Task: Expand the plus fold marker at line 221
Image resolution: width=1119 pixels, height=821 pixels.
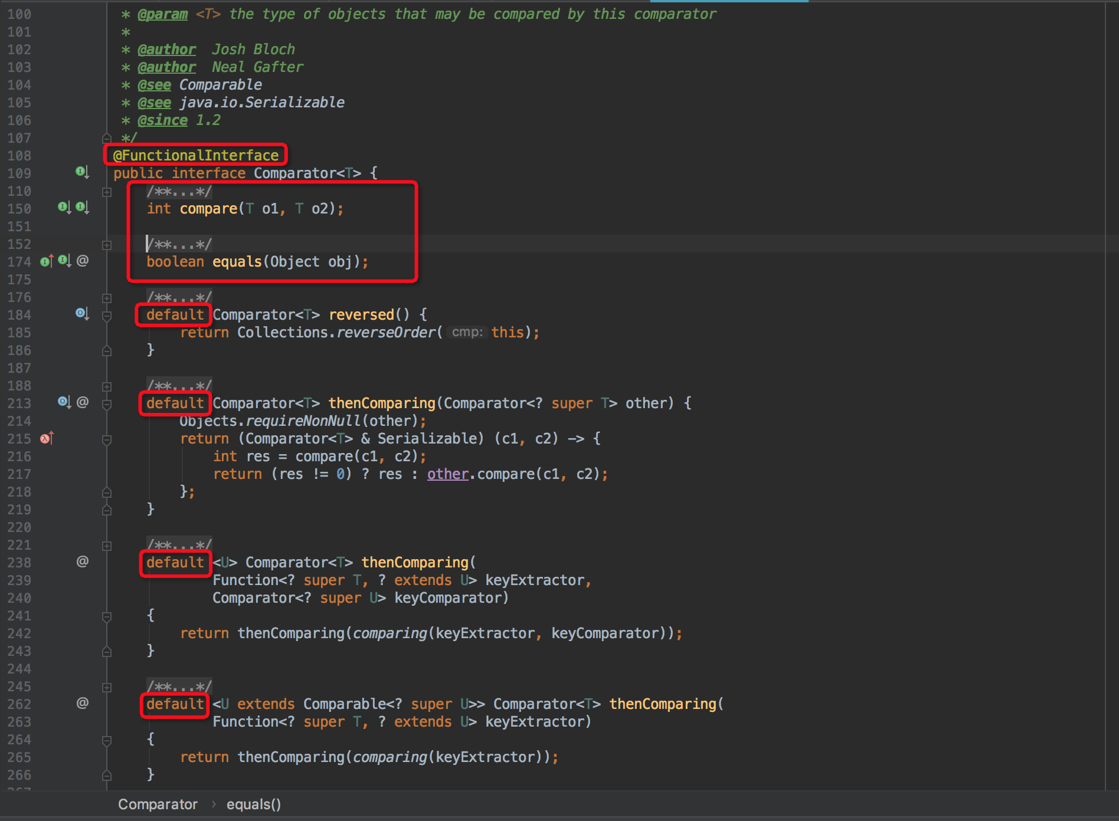Action: [x=107, y=546]
